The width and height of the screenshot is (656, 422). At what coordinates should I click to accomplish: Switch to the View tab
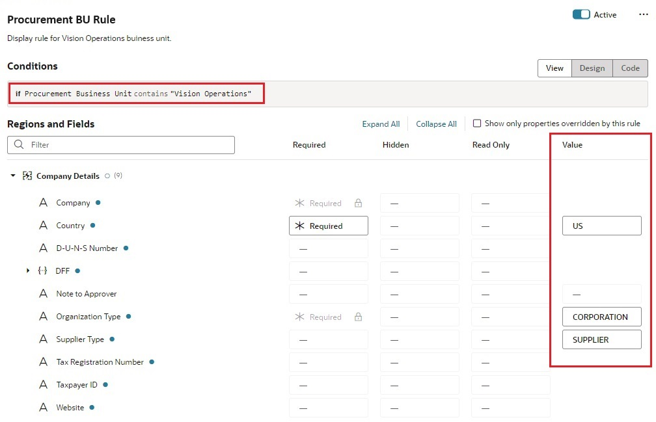tap(554, 68)
